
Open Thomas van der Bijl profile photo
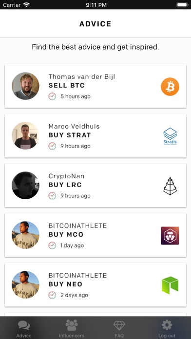[x=25, y=86]
